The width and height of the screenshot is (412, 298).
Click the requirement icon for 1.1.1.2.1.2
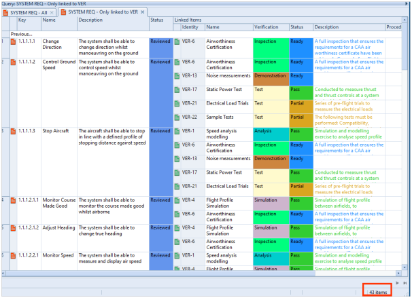[x=13, y=228]
